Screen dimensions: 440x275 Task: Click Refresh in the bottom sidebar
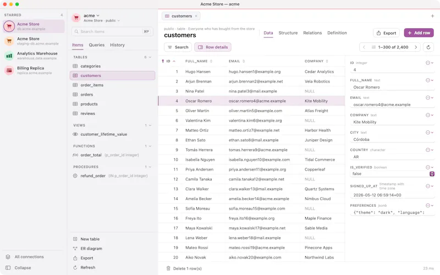pos(84,267)
